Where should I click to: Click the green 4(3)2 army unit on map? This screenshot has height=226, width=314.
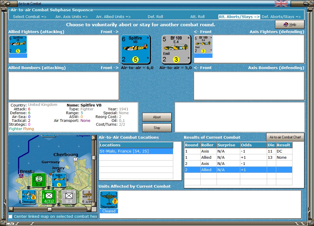tap(49, 197)
